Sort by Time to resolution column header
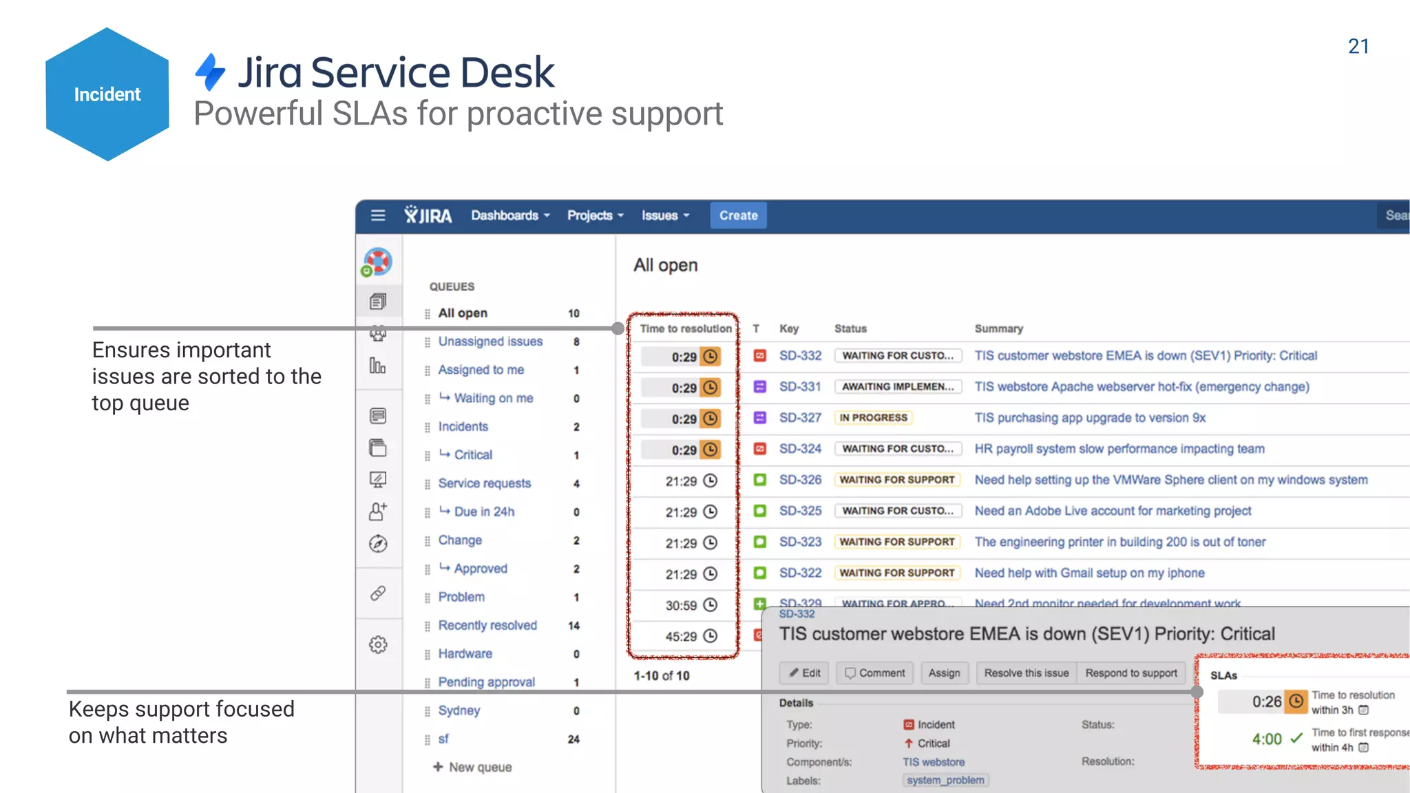Screen dimensions: 1410x793 (x=686, y=328)
